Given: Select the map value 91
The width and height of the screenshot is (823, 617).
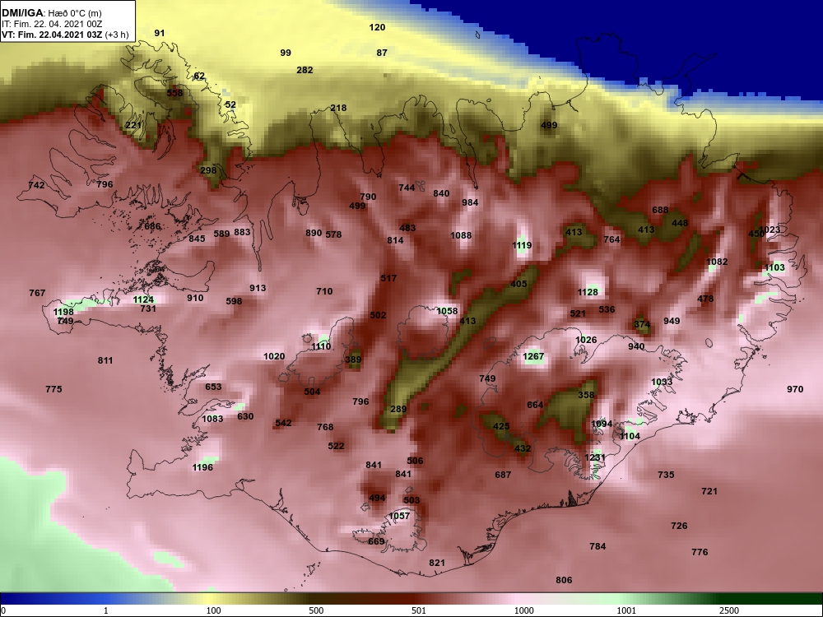Looking at the screenshot, I should pos(160,33).
